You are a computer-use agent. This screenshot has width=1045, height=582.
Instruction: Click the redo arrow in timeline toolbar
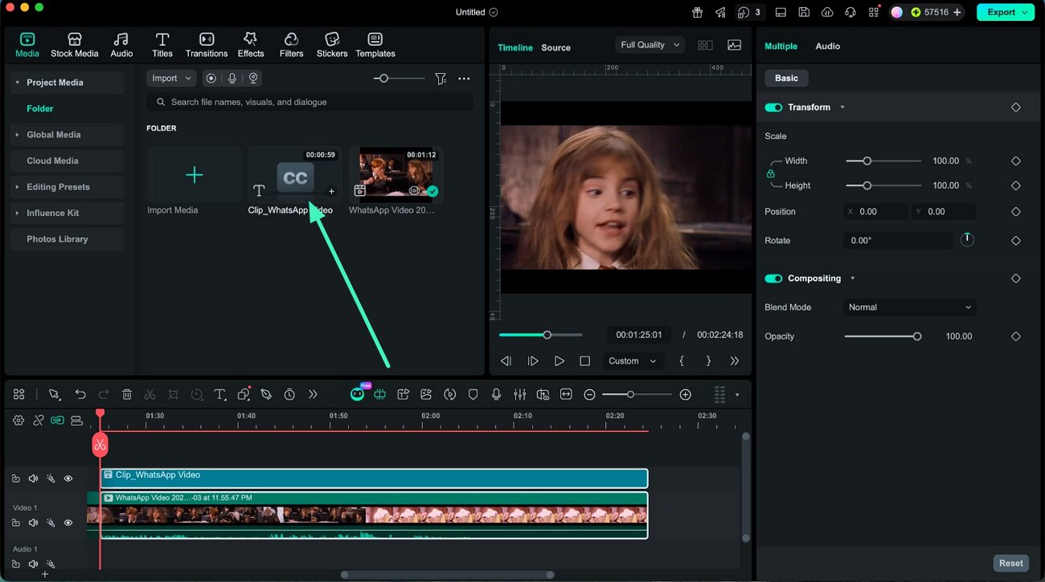pyautogui.click(x=104, y=394)
